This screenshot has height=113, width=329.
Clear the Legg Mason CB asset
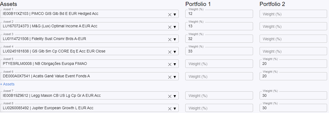point(170,96)
